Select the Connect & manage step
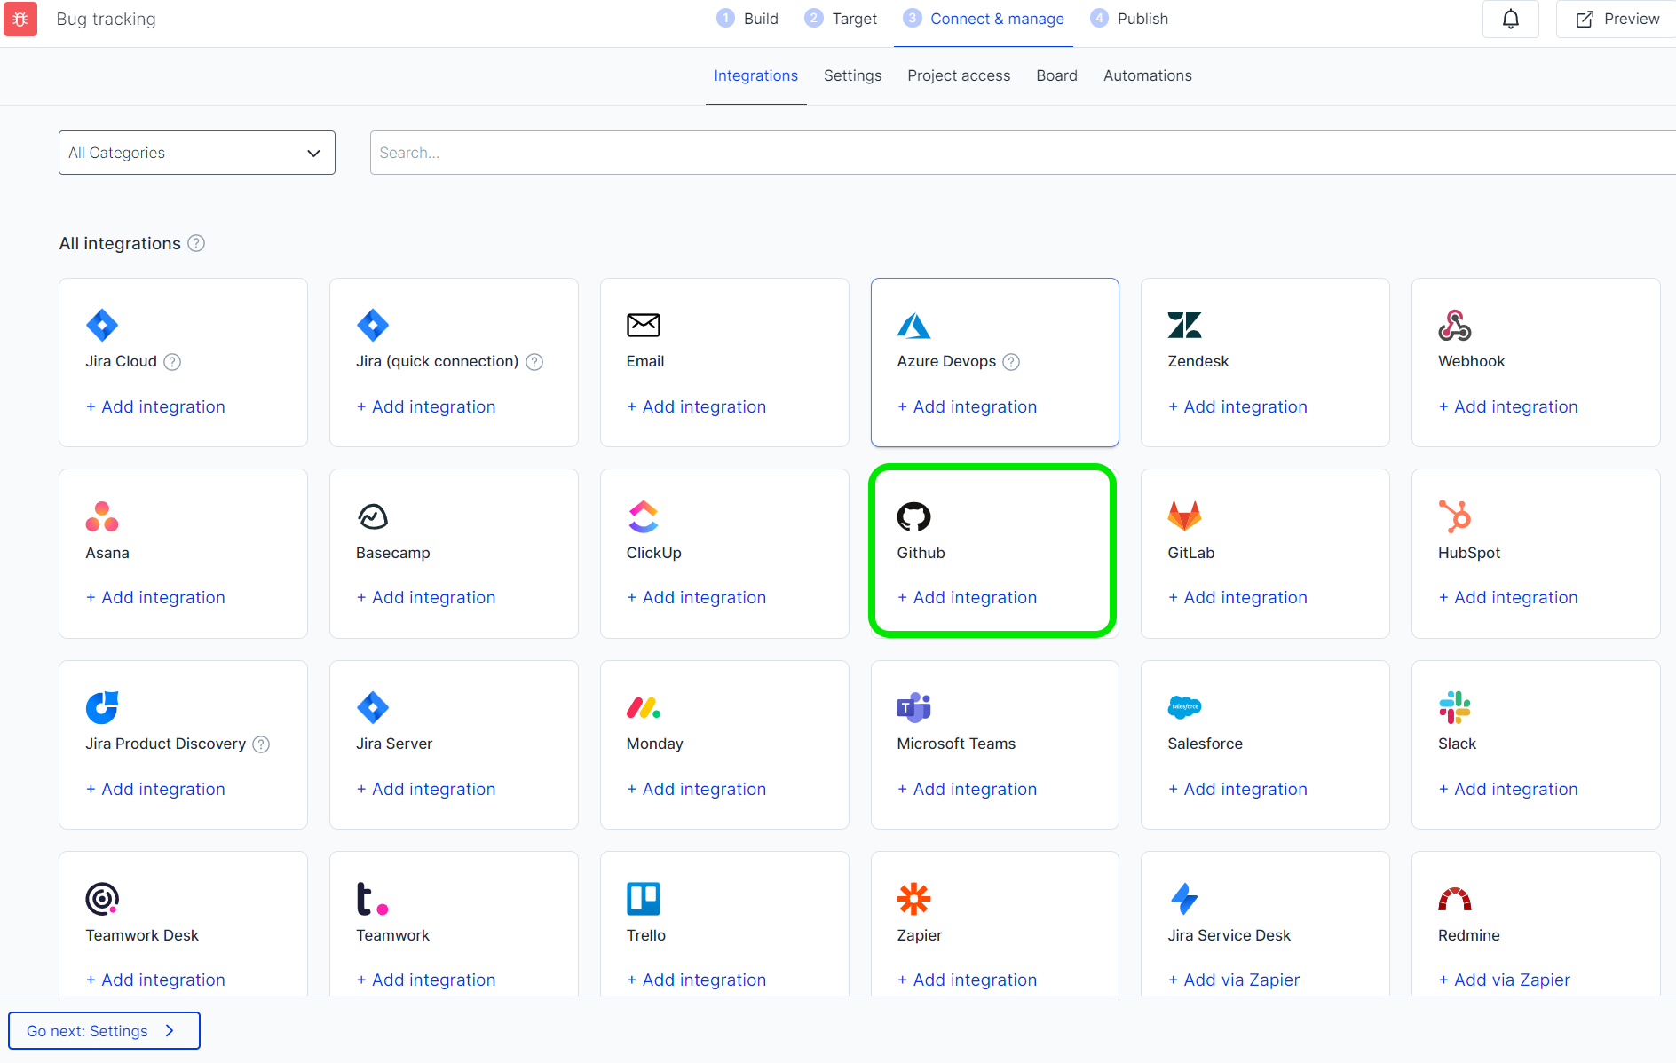The width and height of the screenshot is (1676, 1063). tap(984, 19)
